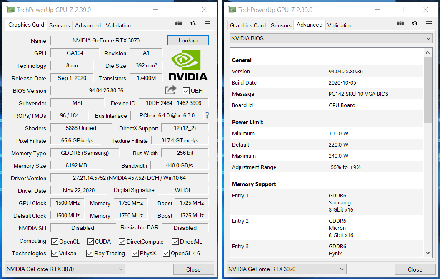This screenshot has width=440, height=279.
Task: Click the Bus Interface question mark icon
Action: 207,115
